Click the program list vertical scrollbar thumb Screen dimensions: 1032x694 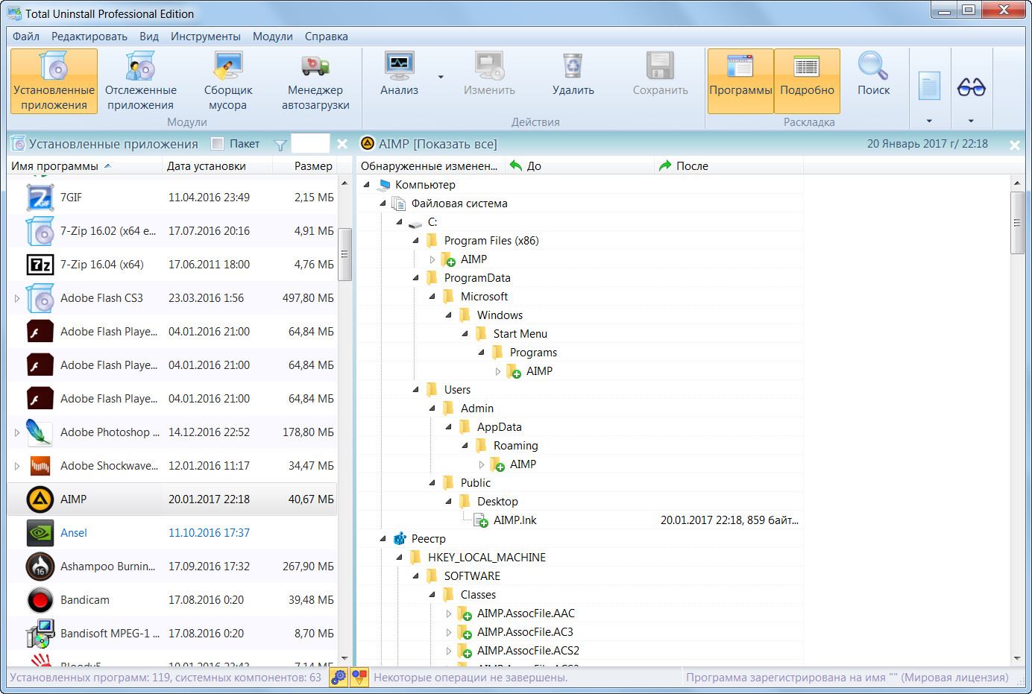pos(344,254)
